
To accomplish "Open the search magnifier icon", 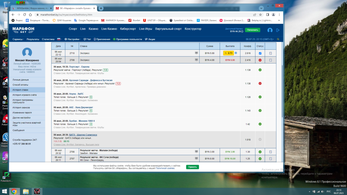I will pyautogui.click(x=278, y=40).
